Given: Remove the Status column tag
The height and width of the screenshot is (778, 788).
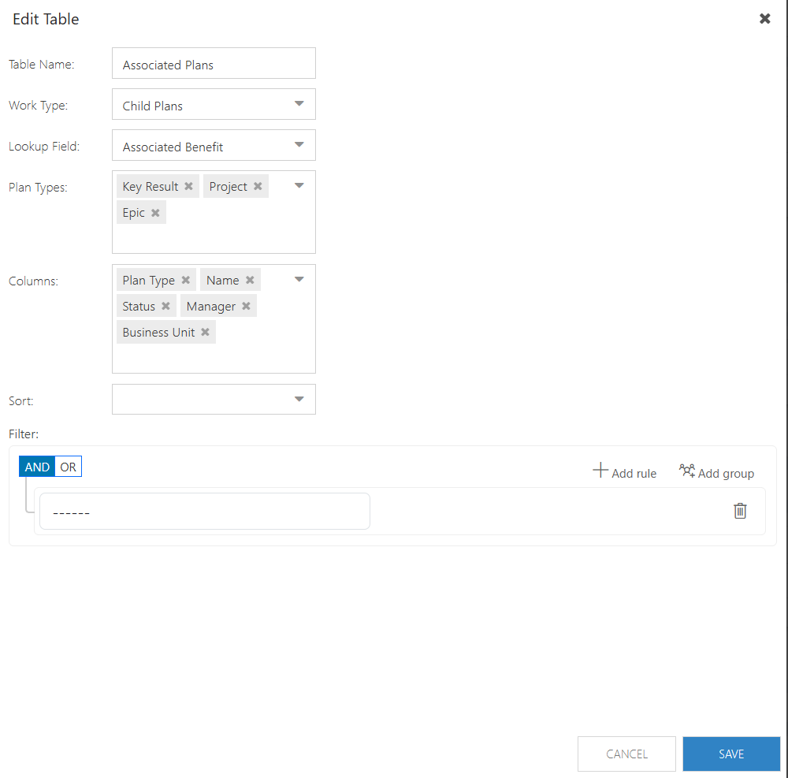Looking at the screenshot, I should click(x=165, y=306).
